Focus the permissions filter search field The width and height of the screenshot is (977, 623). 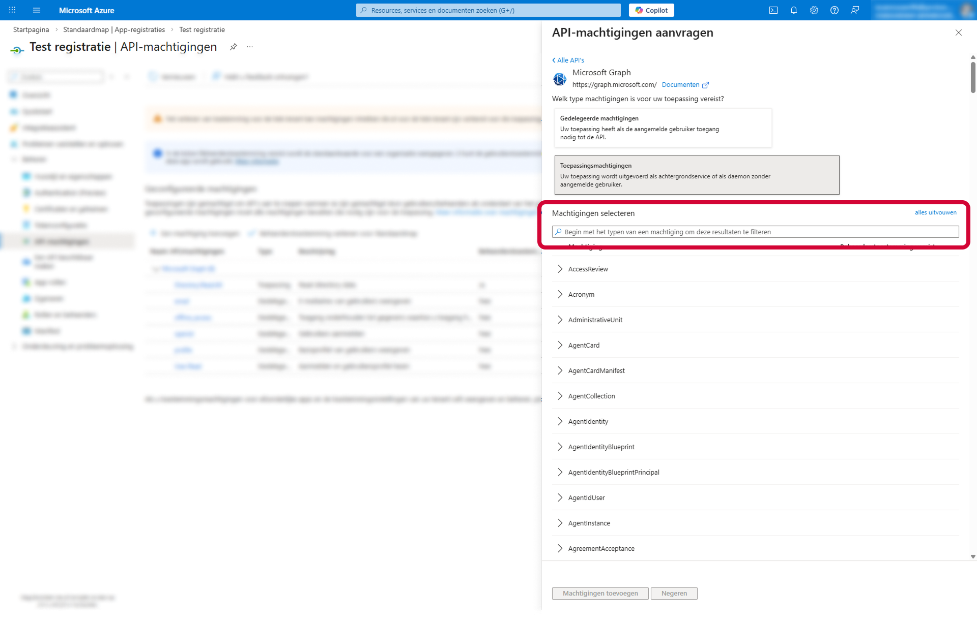click(755, 232)
